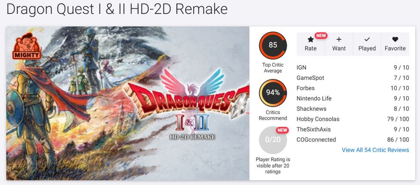Click the 94% Critics Recommend circle
Screen dimensions: 420x185
tap(273, 93)
